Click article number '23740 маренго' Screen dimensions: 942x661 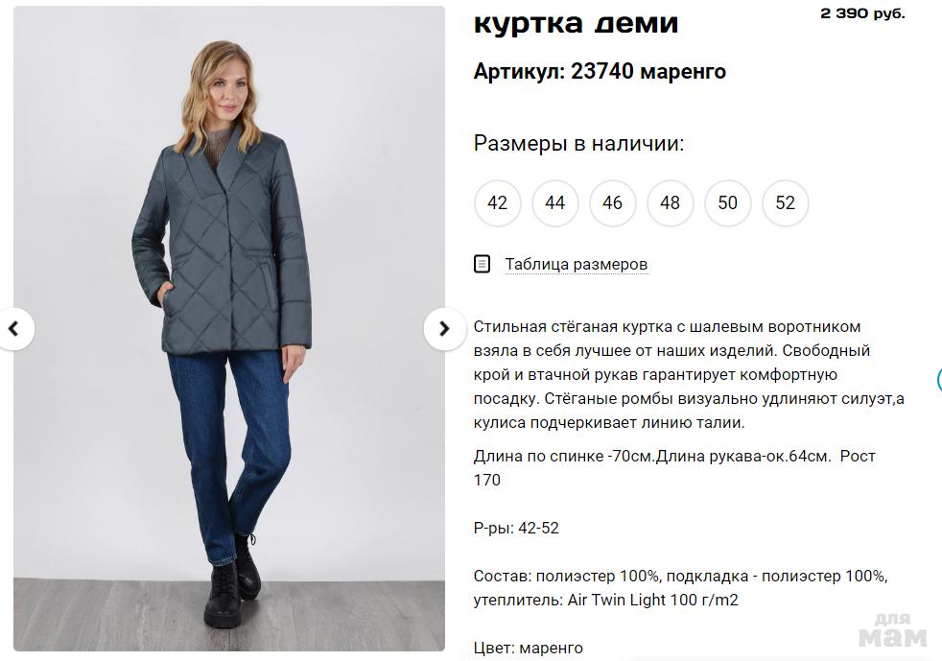648,72
